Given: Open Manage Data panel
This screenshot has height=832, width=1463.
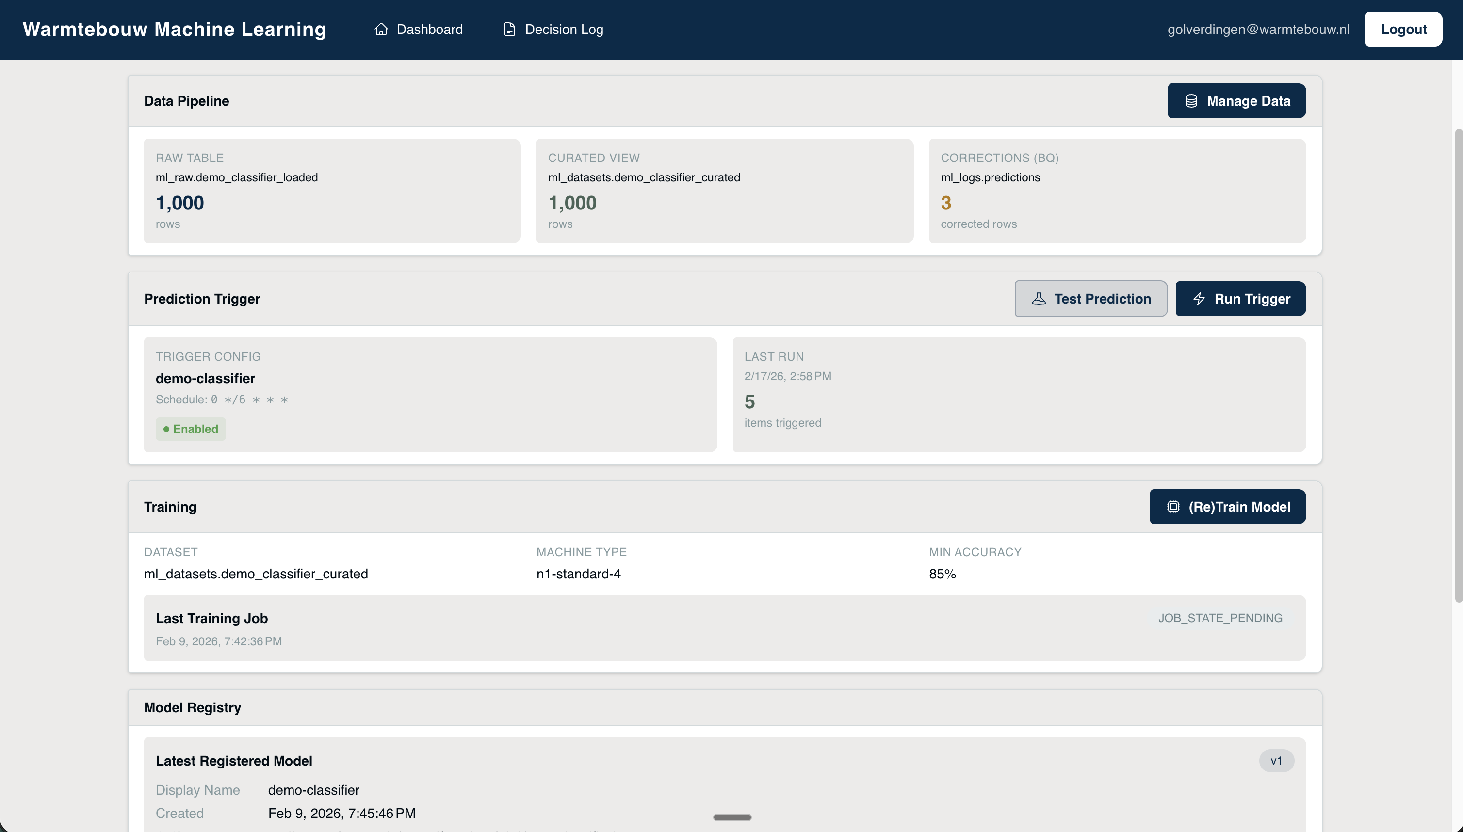Looking at the screenshot, I should [1236, 100].
